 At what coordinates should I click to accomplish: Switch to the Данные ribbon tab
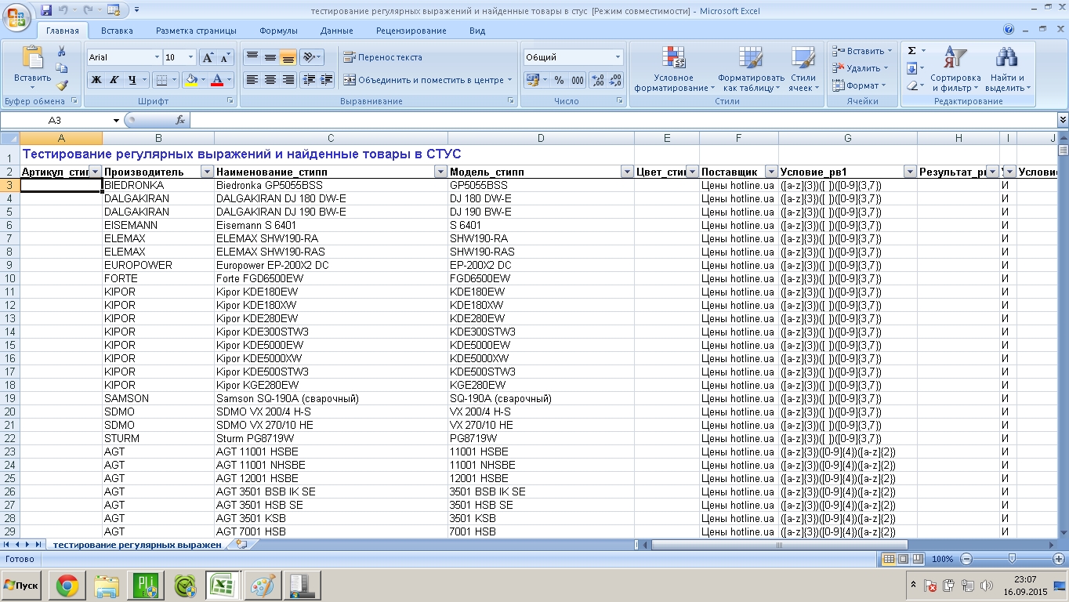[337, 31]
